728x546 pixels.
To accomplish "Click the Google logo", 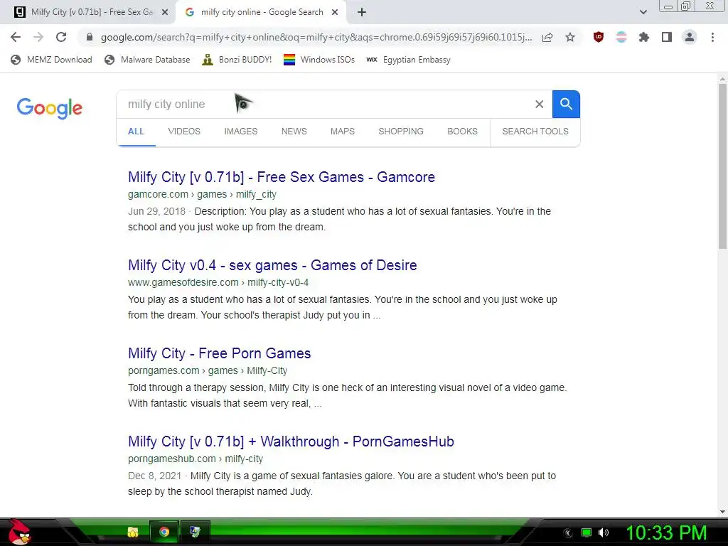I will (x=50, y=108).
